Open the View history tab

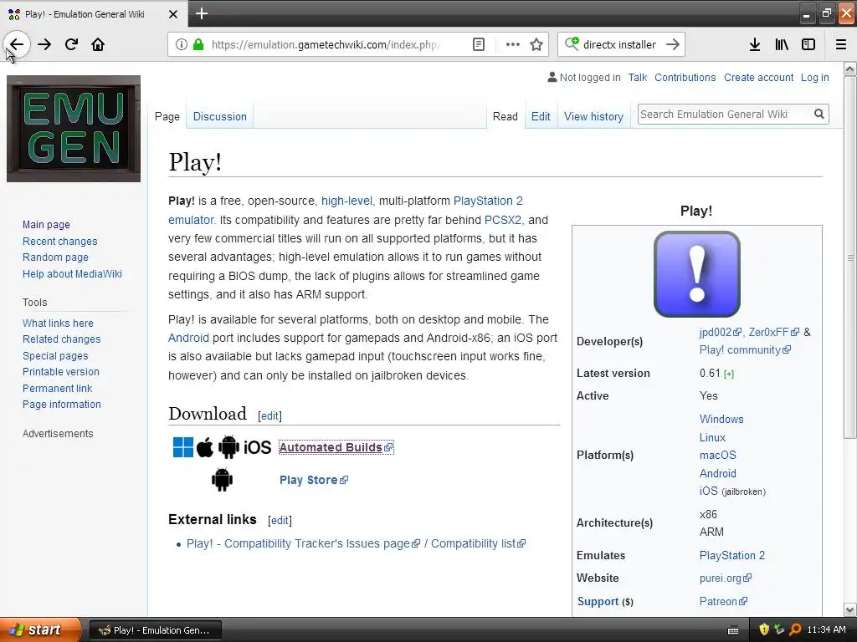point(593,116)
